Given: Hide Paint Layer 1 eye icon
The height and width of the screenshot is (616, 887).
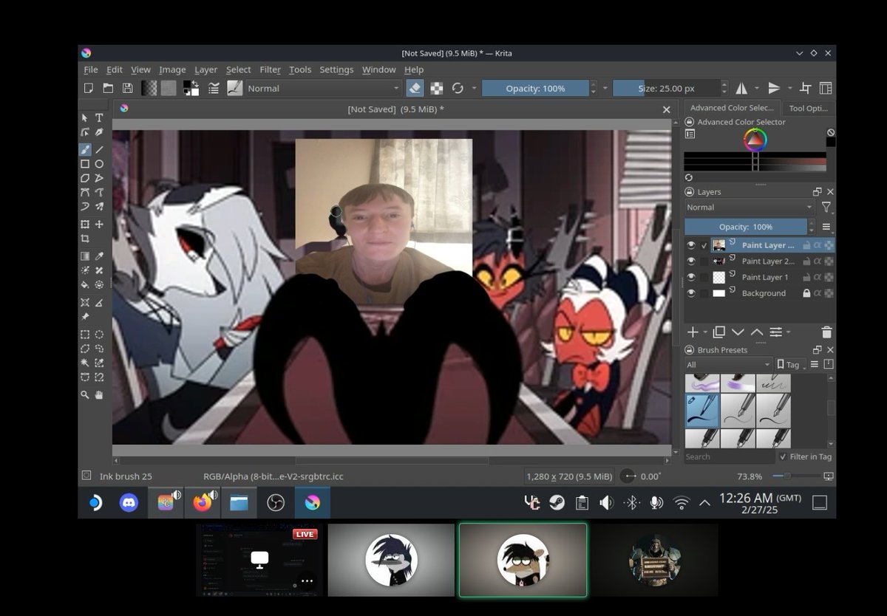Looking at the screenshot, I should tap(691, 277).
